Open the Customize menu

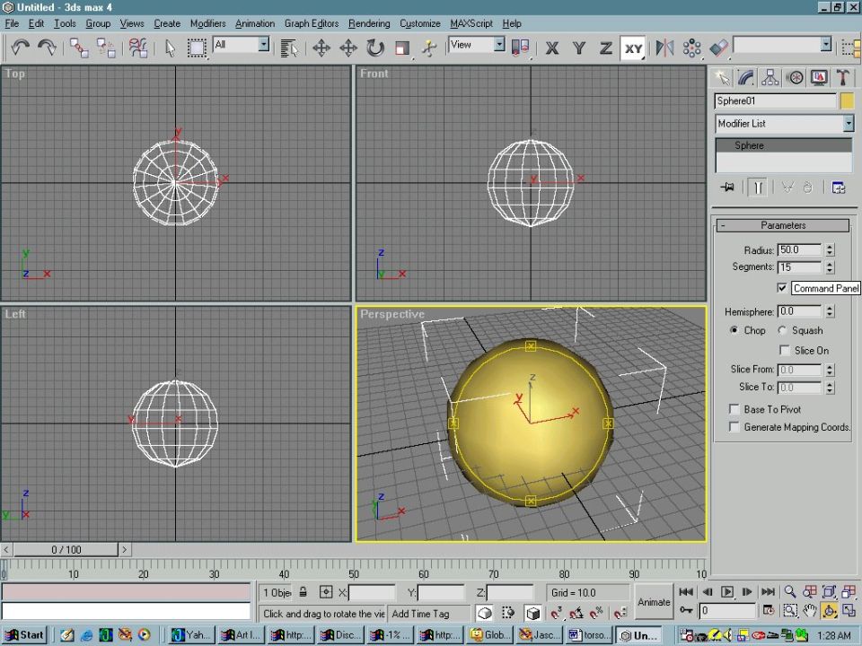click(x=419, y=23)
